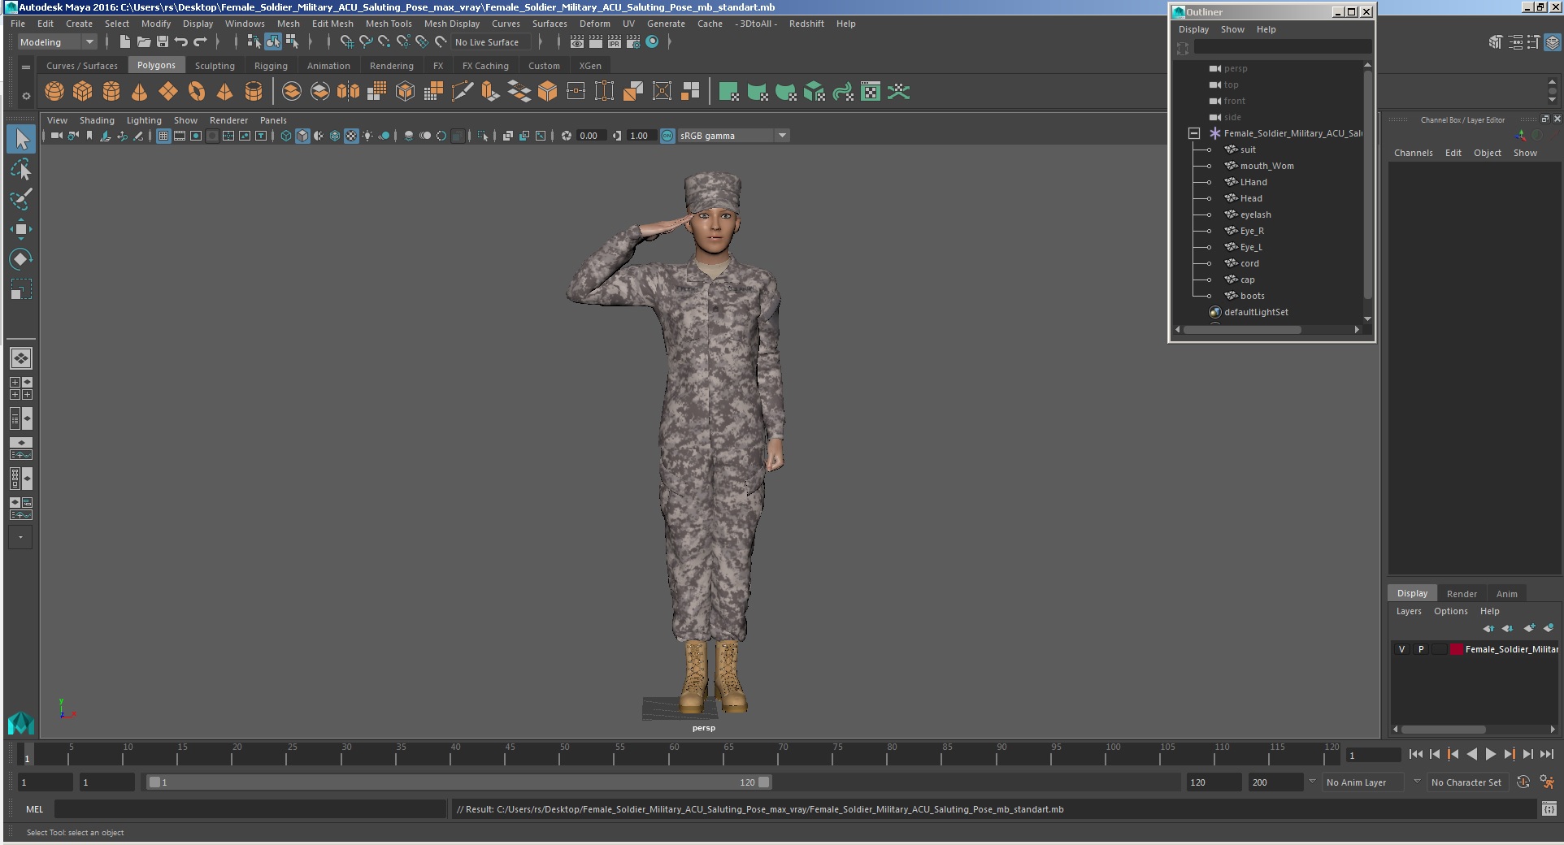Viewport: 1564px width, 845px height.
Task: Click the Play forwards button
Action: tap(1491, 754)
